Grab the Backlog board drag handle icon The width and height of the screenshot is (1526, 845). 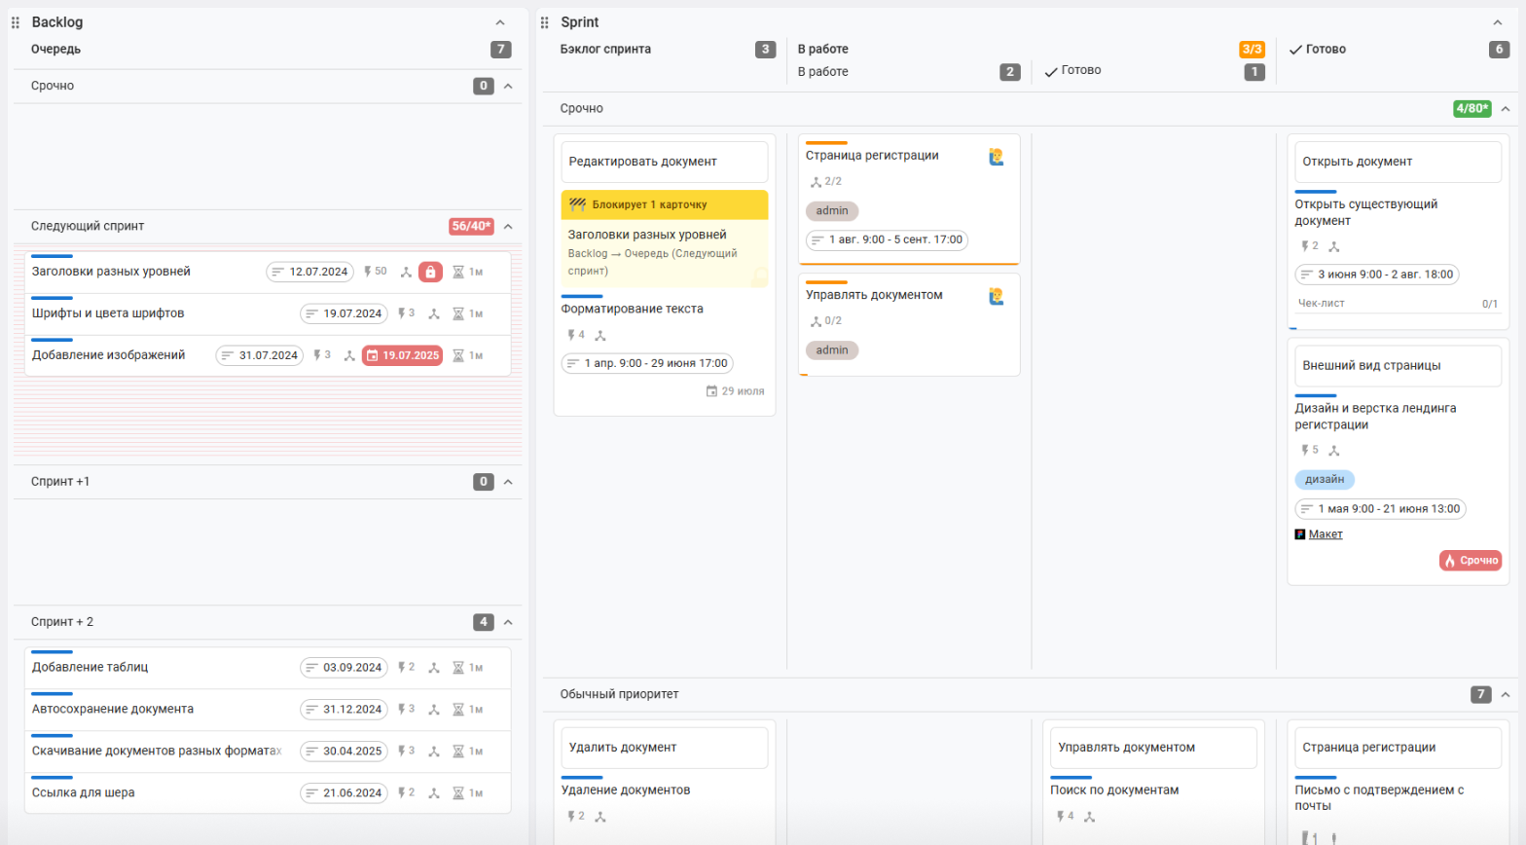[16, 22]
